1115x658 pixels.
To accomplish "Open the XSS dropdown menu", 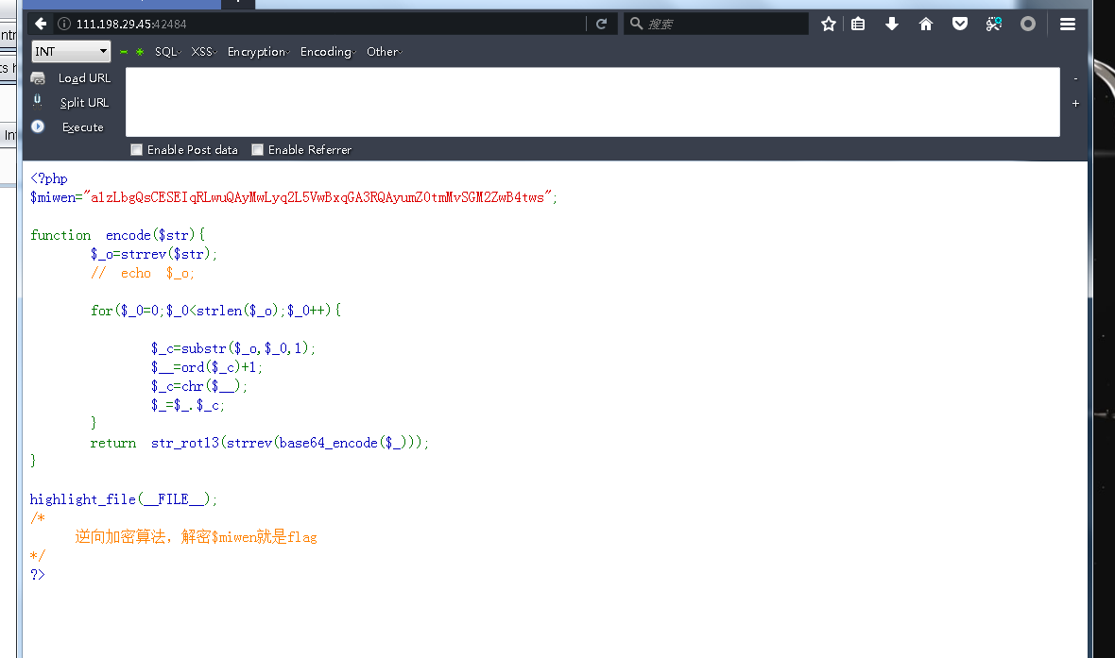I will (x=203, y=52).
